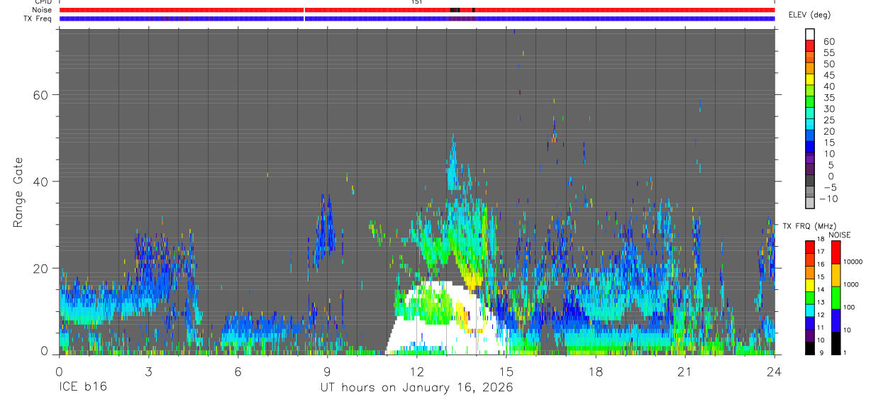Click the orange 15–16 MHz frequency swatch
871x402 pixels.
[810, 272]
